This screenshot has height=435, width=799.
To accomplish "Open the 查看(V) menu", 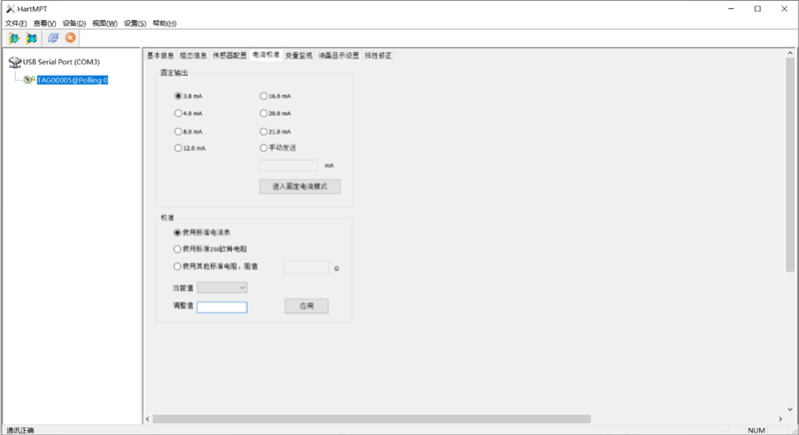I will [x=45, y=23].
